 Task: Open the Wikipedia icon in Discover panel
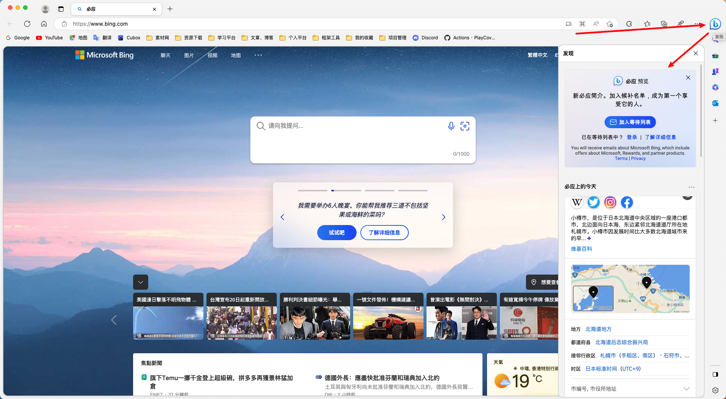pos(577,202)
